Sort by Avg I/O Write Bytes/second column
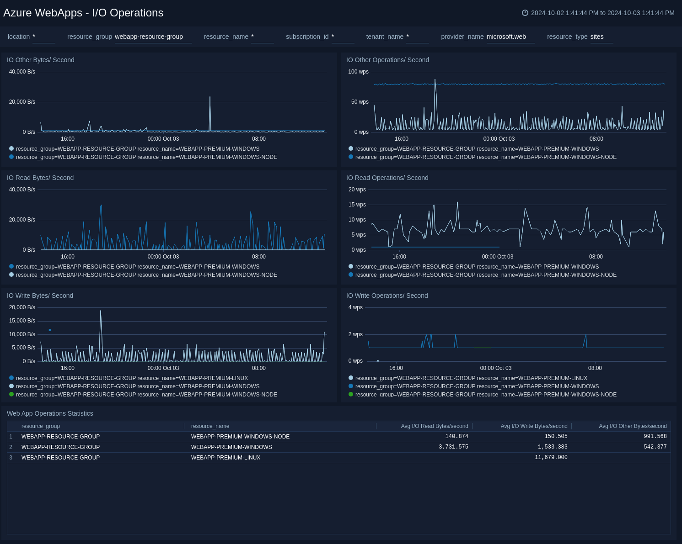The width and height of the screenshot is (682, 544). pyautogui.click(x=534, y=426)
